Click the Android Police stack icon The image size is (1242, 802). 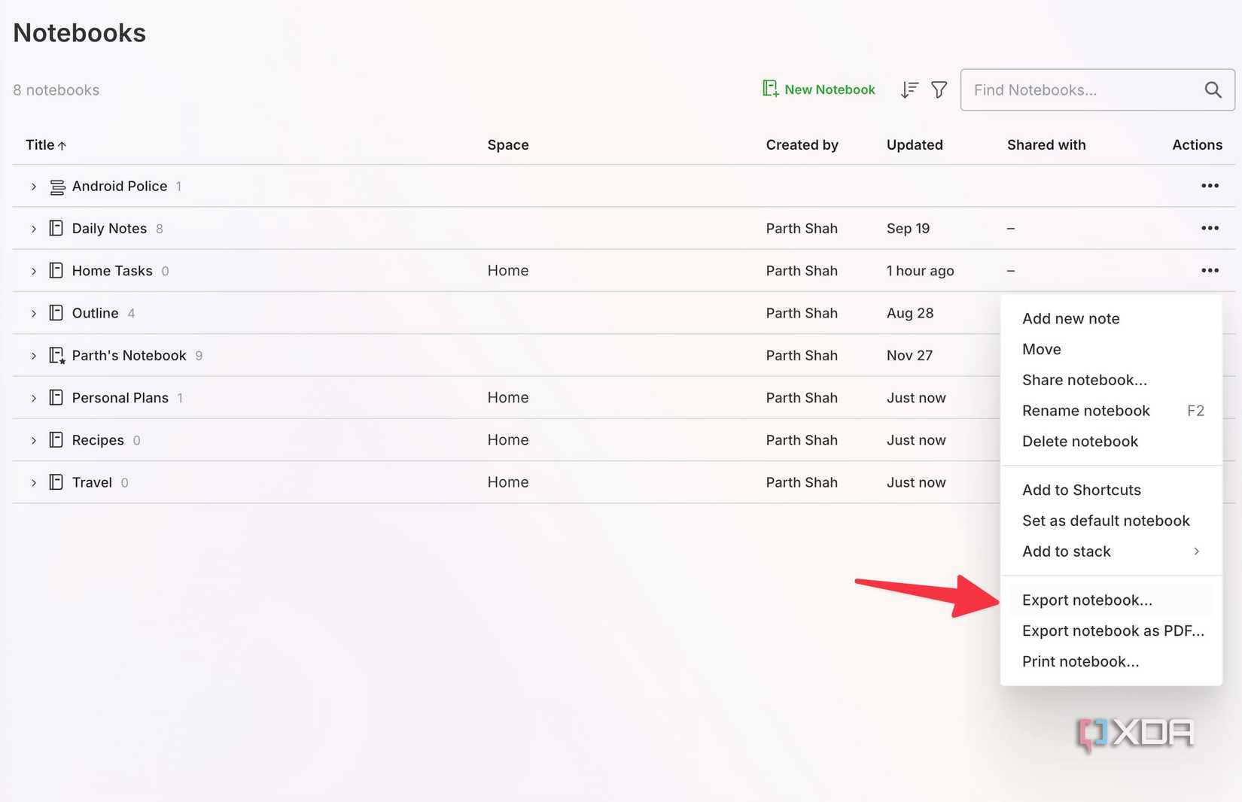(x=57, y=187)
